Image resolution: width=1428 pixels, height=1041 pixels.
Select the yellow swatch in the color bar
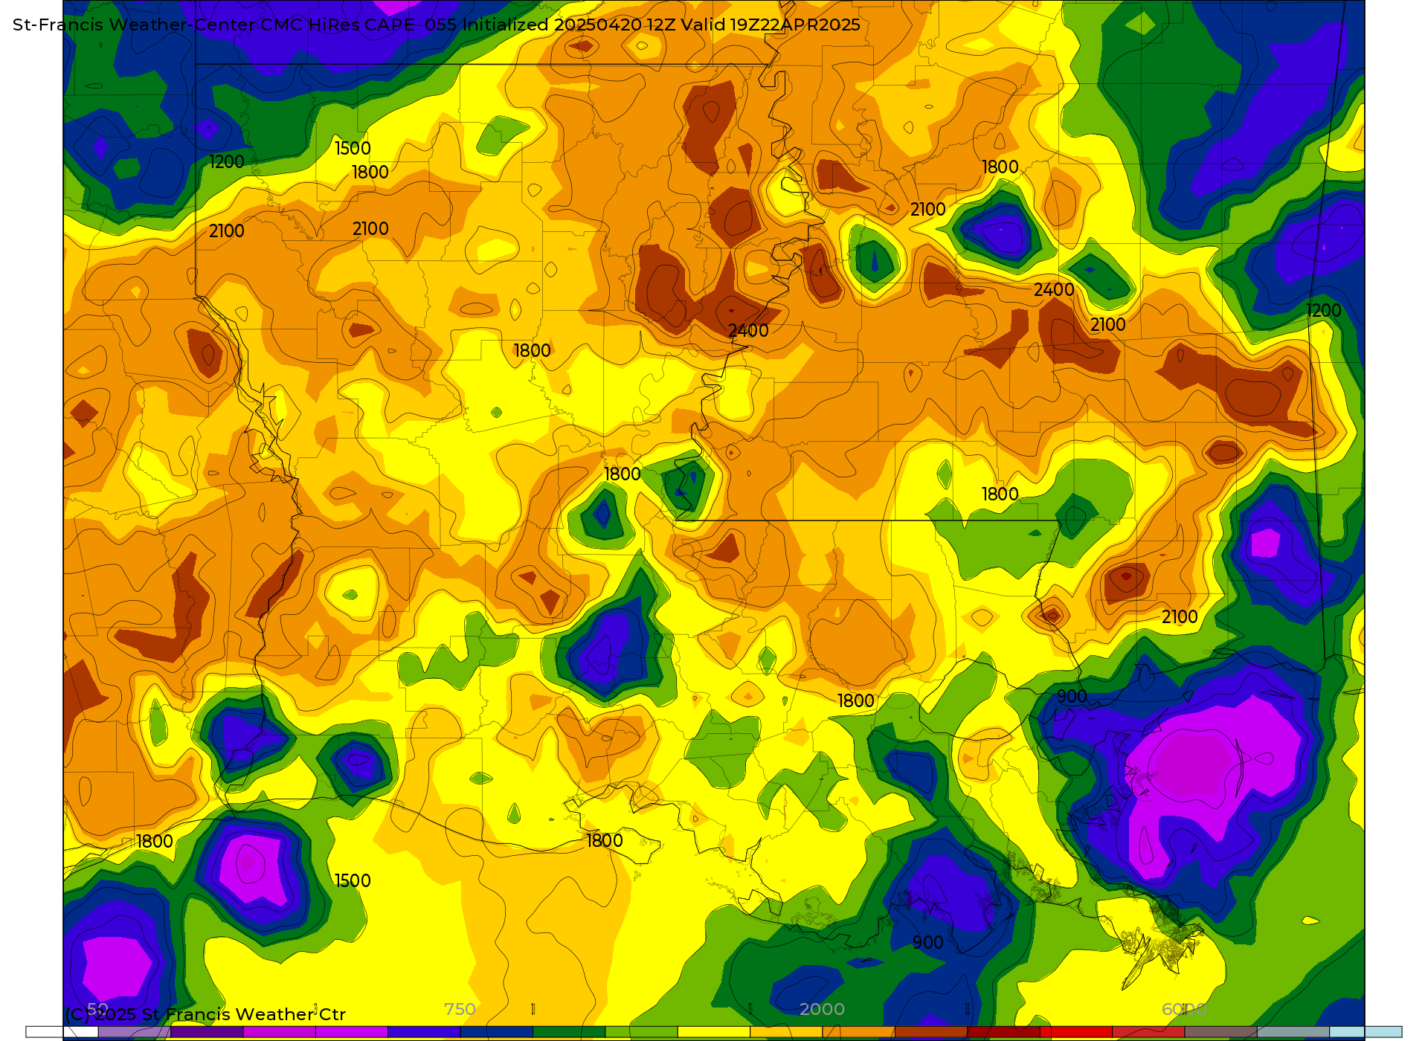pos(713,1032)
